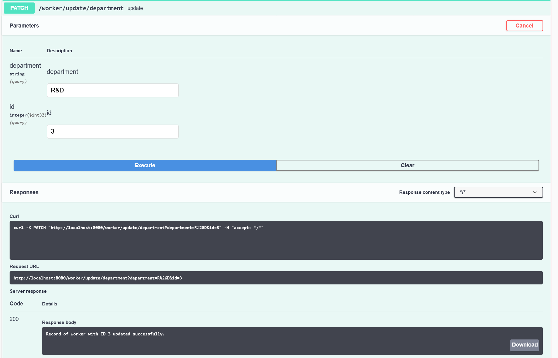Collapse the PATCH /worker/update/department operation

(276, 8)
